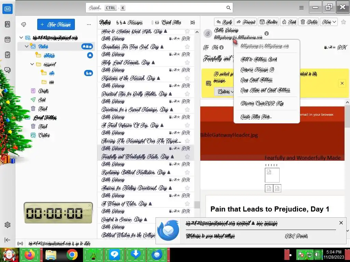Click the online status icon in the status bar
Screen dimensions: 350x262
pos(20,244)
